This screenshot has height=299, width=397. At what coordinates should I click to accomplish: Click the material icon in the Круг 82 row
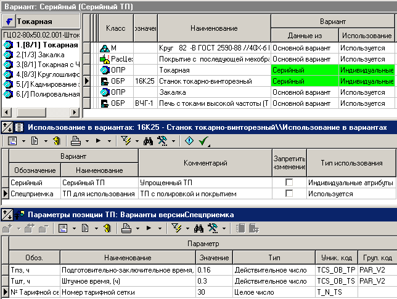104,48
